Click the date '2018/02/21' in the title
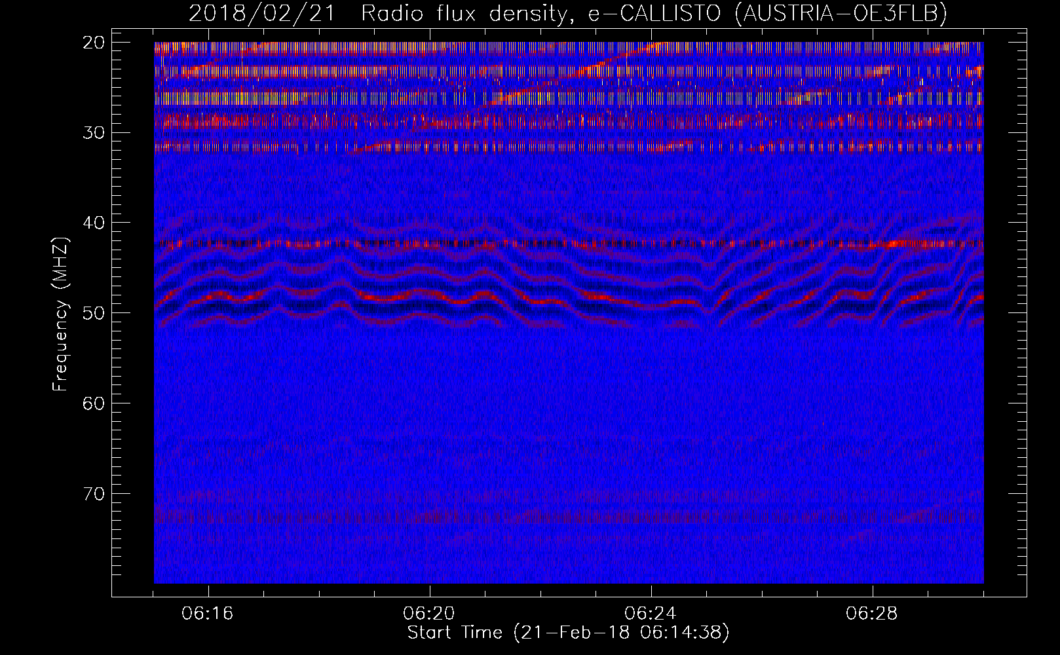Image resolution: width=1060 pixels, height=655 pixels. (262, 14)
